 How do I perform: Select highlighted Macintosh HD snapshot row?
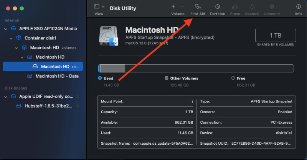[x=43, y=67]
